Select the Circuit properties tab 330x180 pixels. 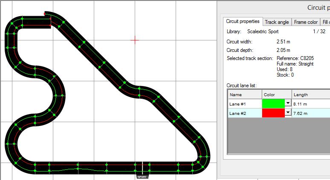243,22
